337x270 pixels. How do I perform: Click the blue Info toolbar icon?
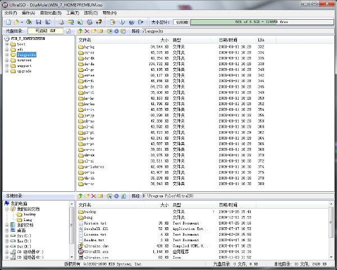122,22
